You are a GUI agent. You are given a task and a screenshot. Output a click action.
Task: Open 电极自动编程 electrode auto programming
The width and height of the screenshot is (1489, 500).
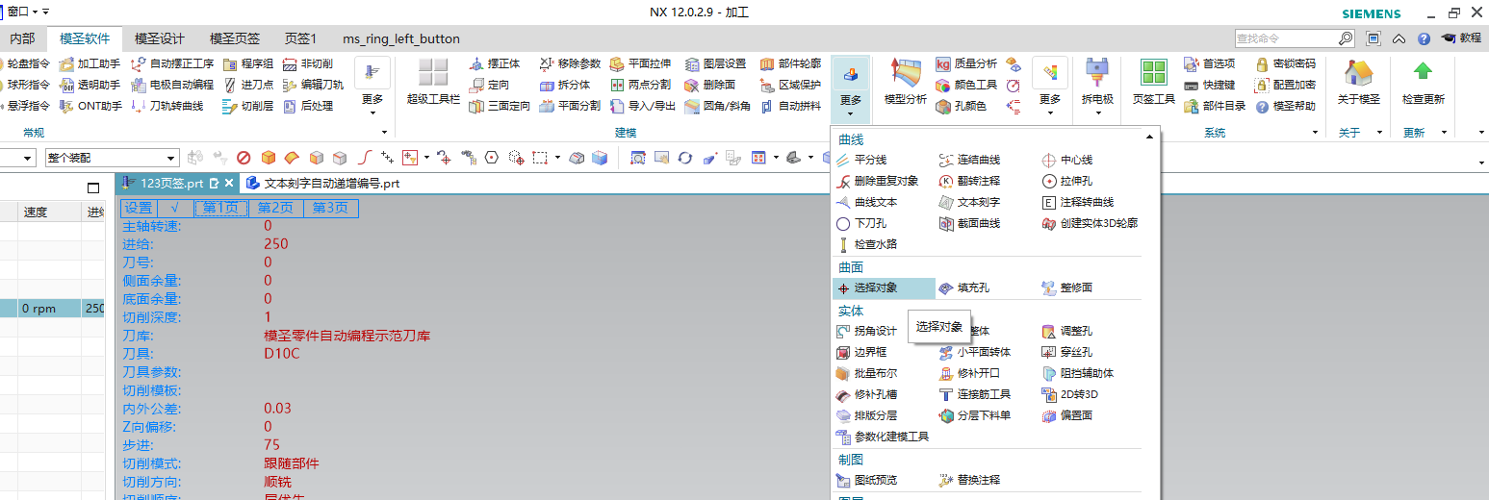coord(173,85)
